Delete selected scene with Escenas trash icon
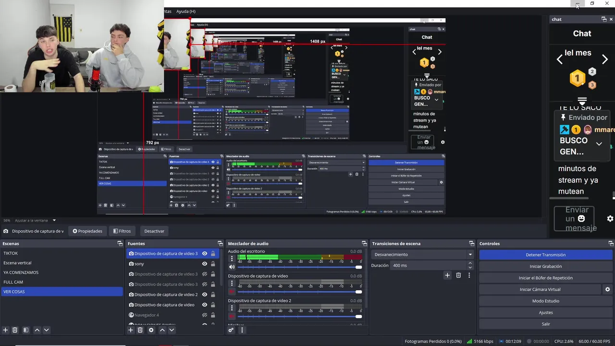Viewport: 615px width, 346px height. 15,330
